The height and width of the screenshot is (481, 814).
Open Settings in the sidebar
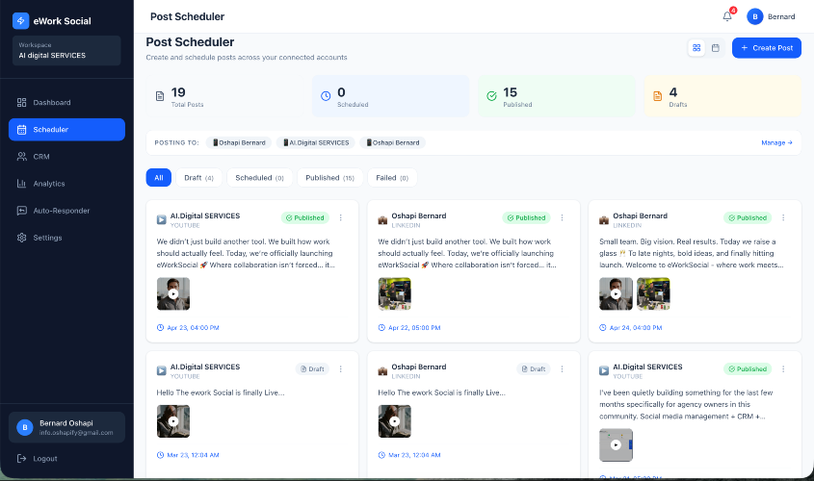[66, 238]
